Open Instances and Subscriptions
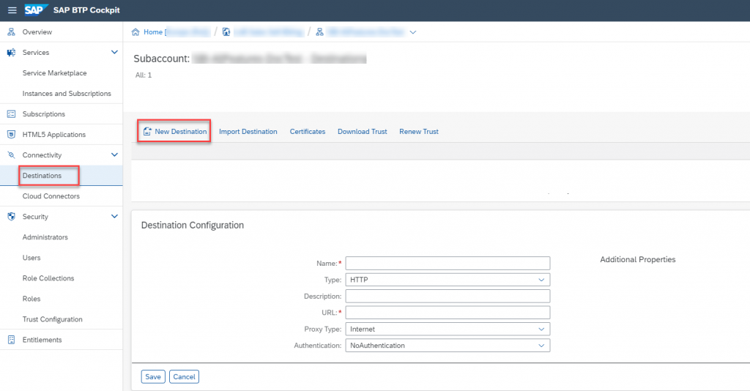The height and width of the screenshot is (391, 750). click(67, 94)
